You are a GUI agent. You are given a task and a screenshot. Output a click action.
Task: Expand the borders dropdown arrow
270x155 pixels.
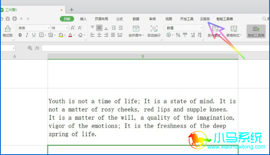[45, 36]
